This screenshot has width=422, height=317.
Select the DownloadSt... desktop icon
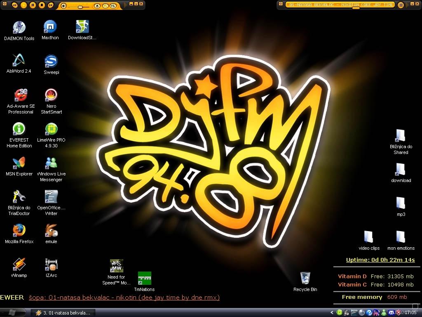[82, 30]
